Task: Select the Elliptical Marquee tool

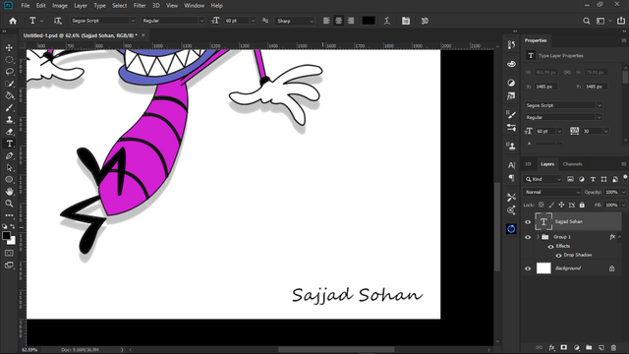Action: pos(9,60)
